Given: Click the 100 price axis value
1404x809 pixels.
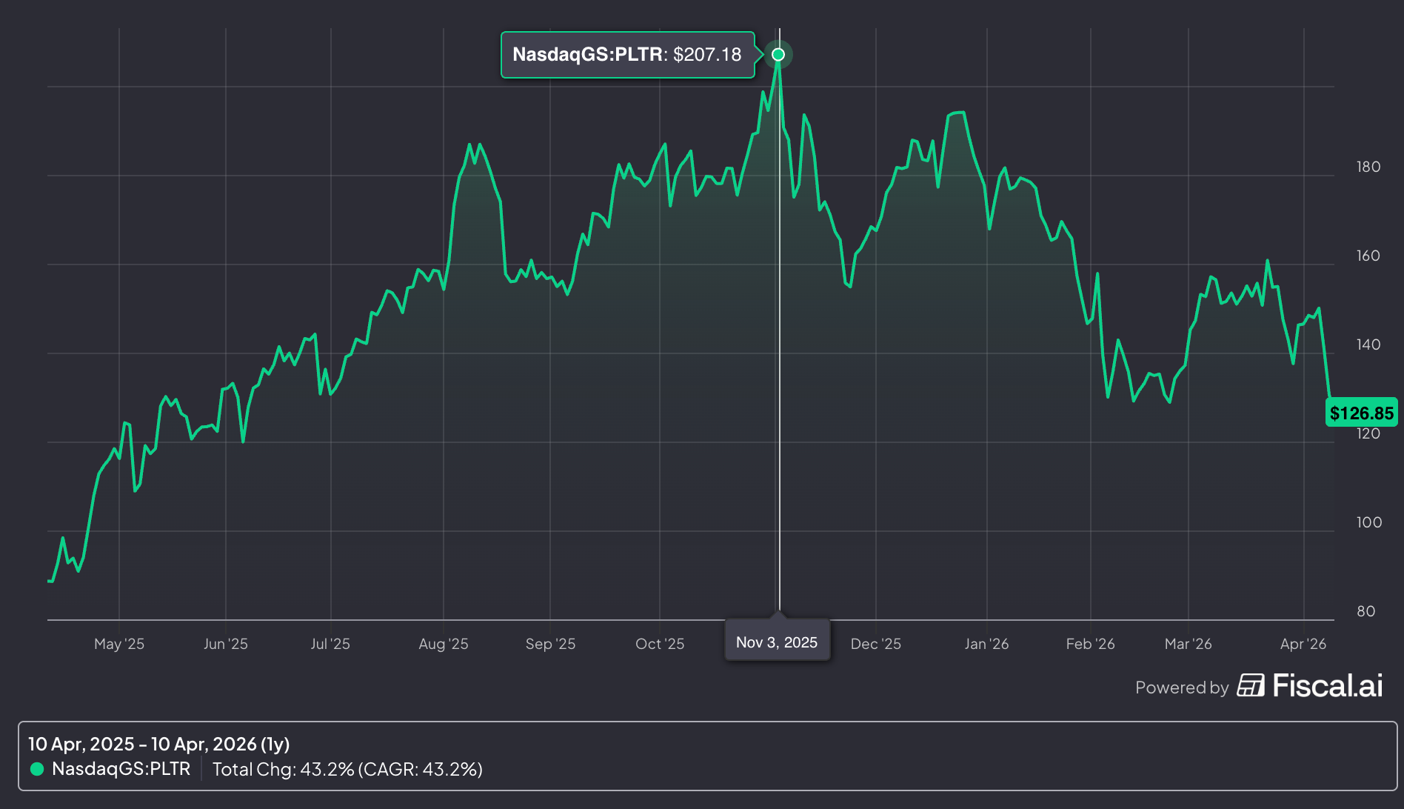Looking at the screenshot, I should (1369, 522).
